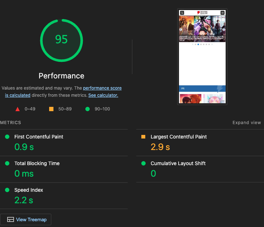264x227 pixels.
Task: Click the orange square 50–89 legend icon
Action: point(51,109)
